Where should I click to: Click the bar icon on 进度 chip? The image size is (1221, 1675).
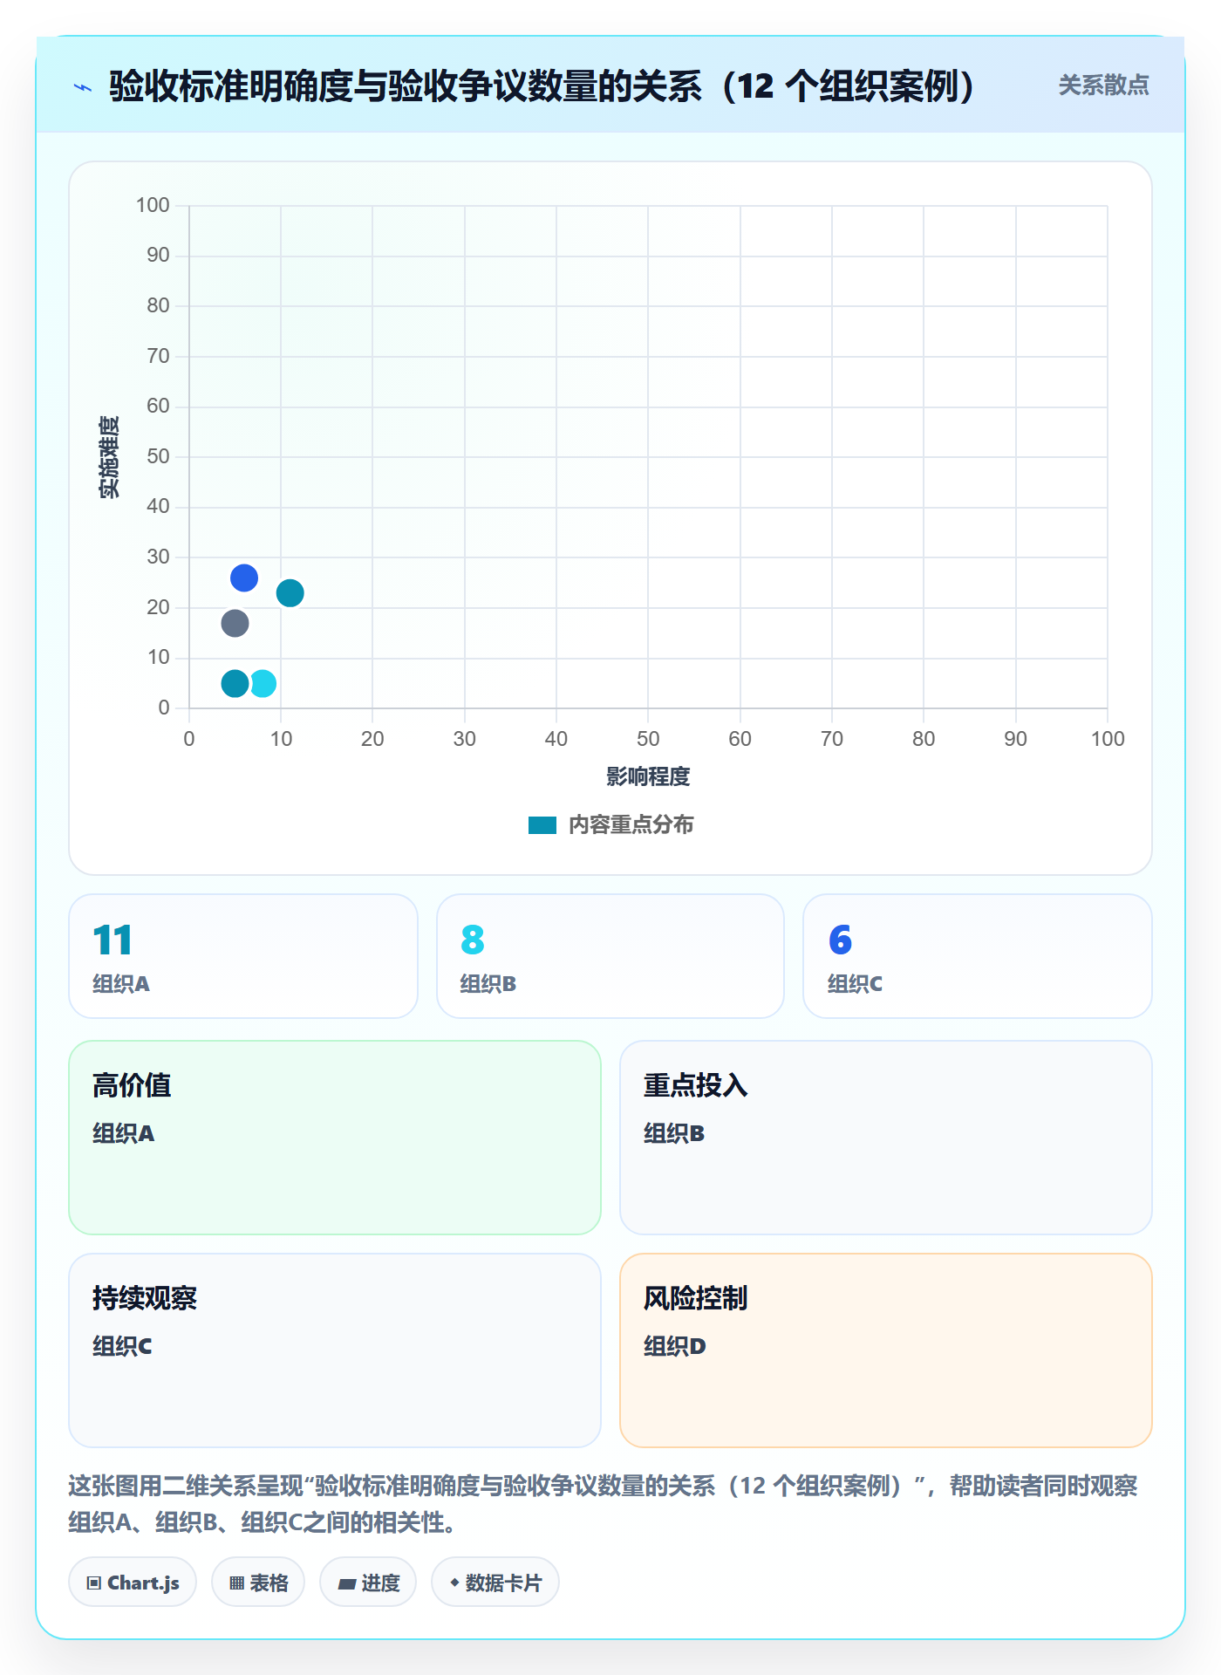click(x=346, y=1584)
